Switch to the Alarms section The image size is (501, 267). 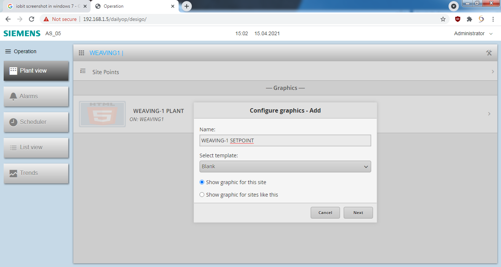click(36, 96)
